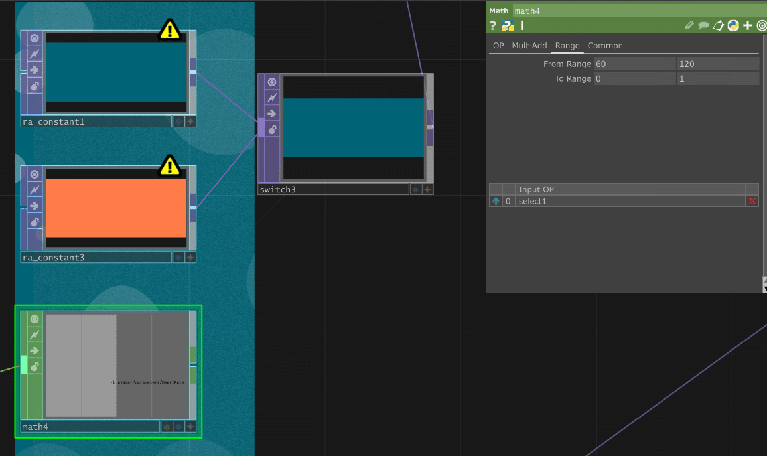Click the From Range field showing 120
Viewport: 767px width, 456px height.
point(718,64)
